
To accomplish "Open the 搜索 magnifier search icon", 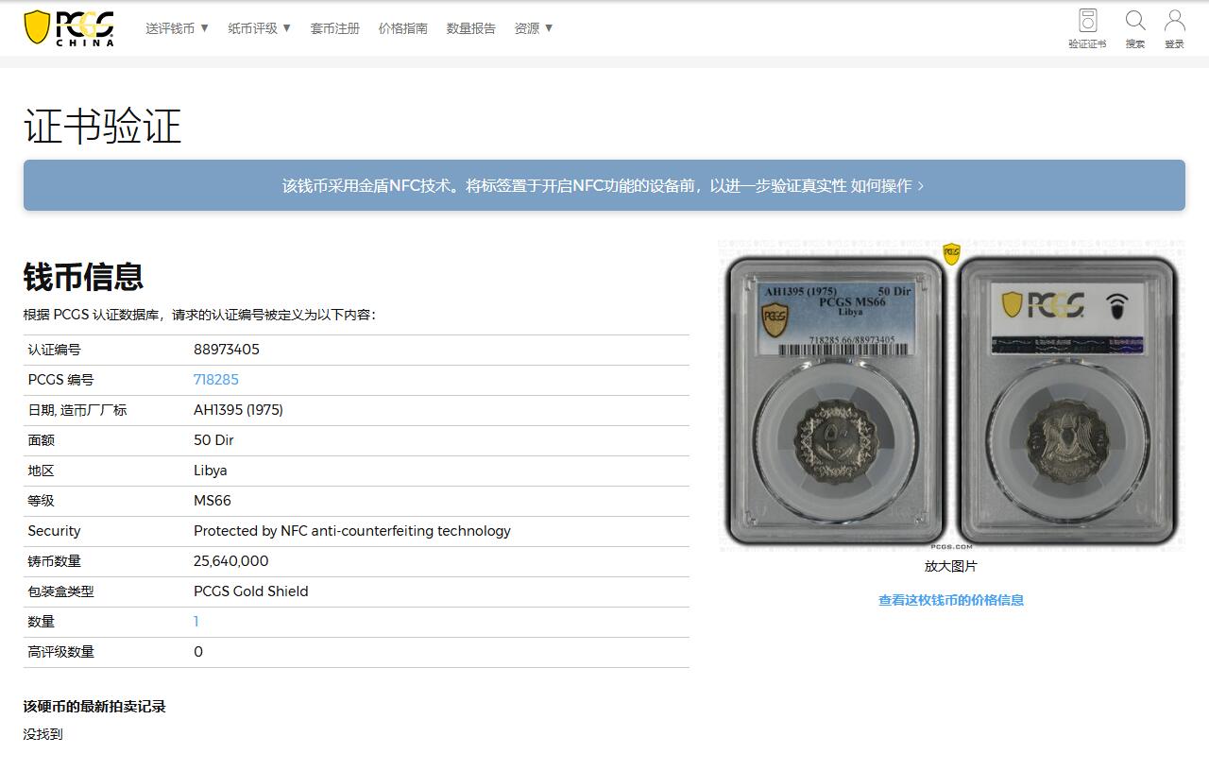I will pos(1135,28).
